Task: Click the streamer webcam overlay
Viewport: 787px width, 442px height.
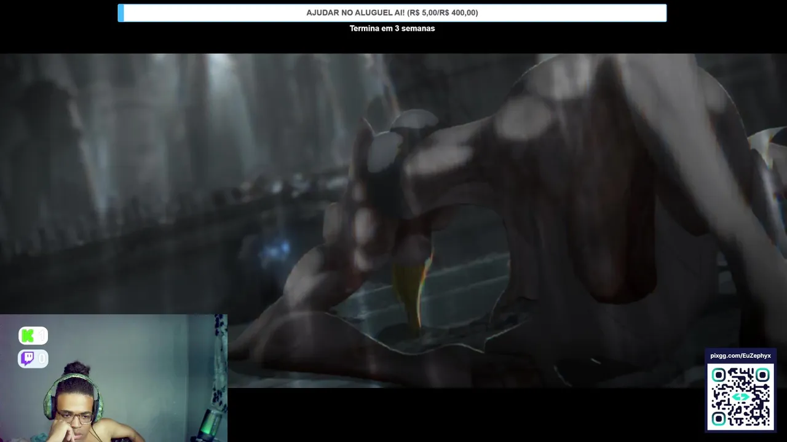Action: [114, 378]
